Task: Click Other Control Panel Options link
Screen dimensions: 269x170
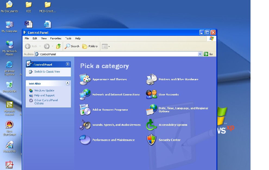Action: pos(46,102)
